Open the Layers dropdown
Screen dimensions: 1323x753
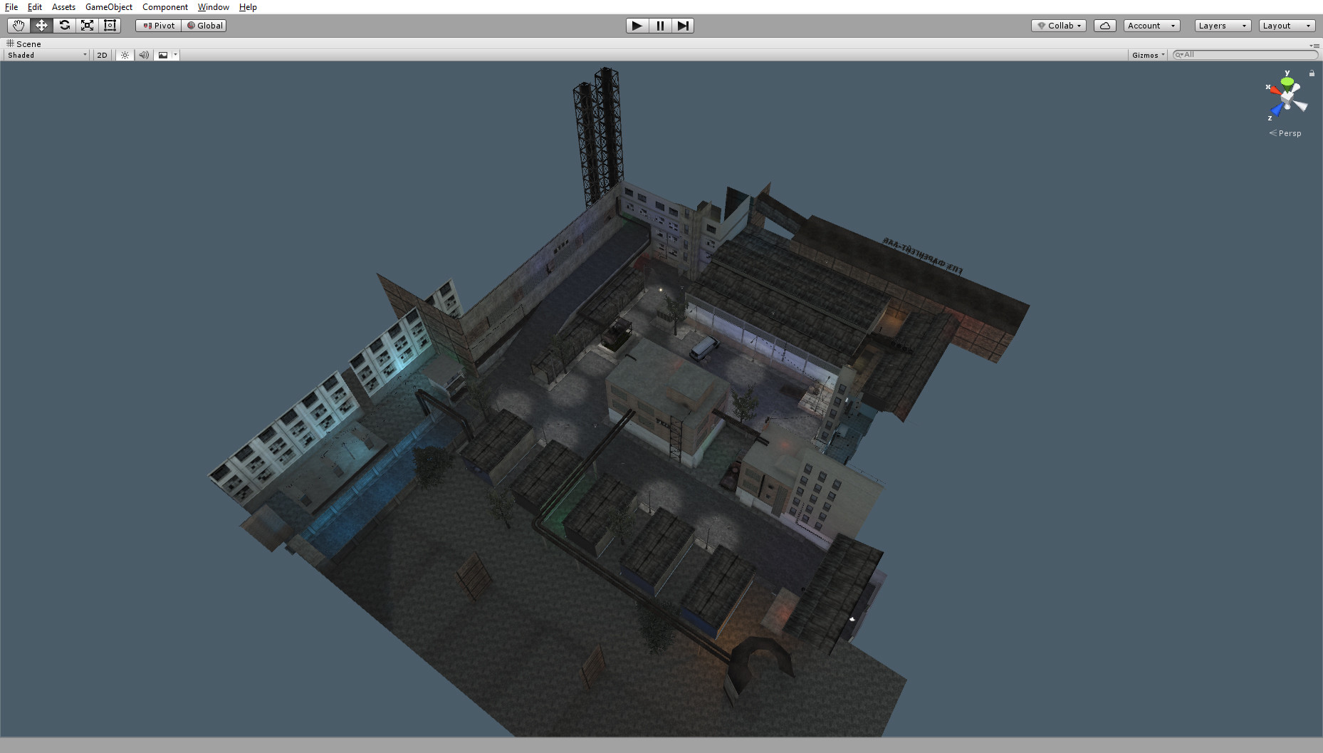(1222, 25)
